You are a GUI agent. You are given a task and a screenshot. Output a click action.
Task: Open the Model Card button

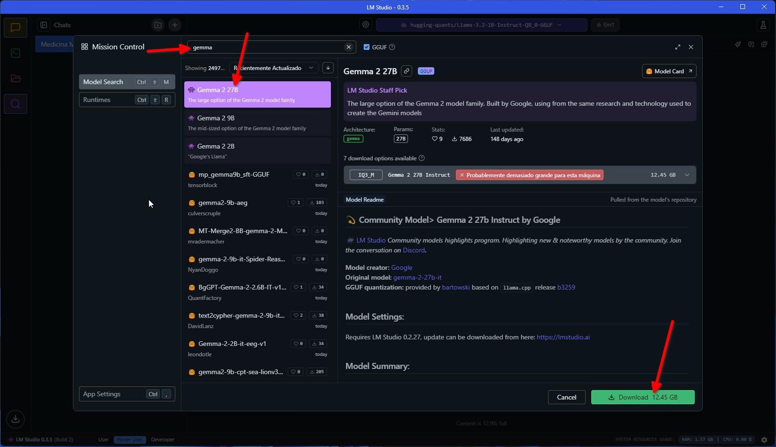669,71
